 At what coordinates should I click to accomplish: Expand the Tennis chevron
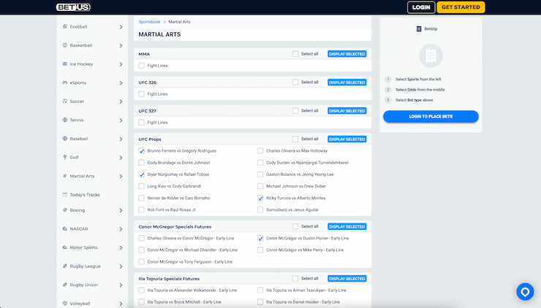(x=121, y=120)
